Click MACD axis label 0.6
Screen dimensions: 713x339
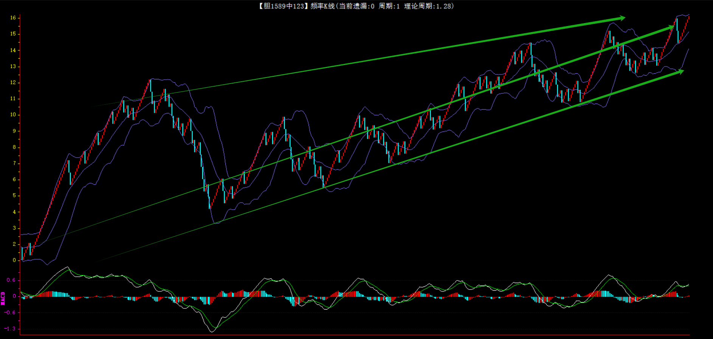point(11,280)
